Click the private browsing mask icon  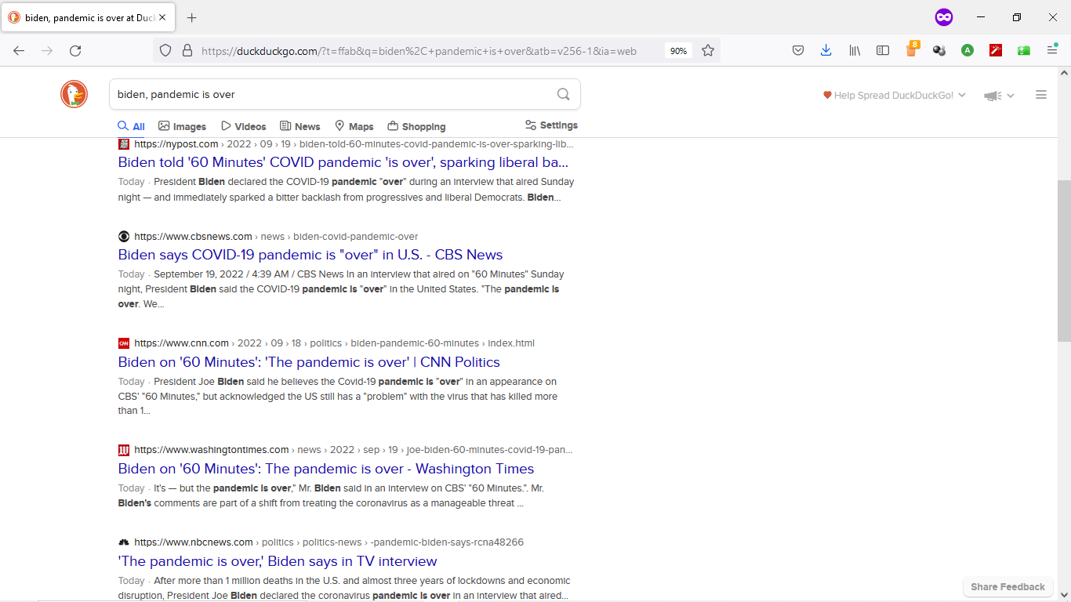(x=944, y=17)
